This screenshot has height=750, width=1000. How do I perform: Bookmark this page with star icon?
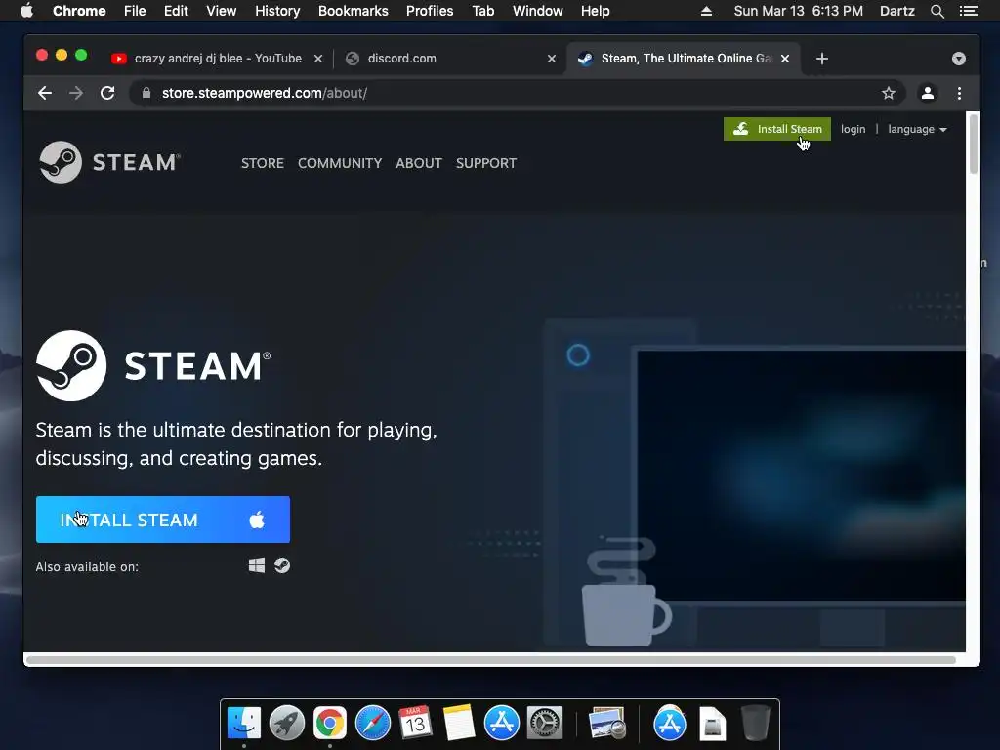click(889, 93)
